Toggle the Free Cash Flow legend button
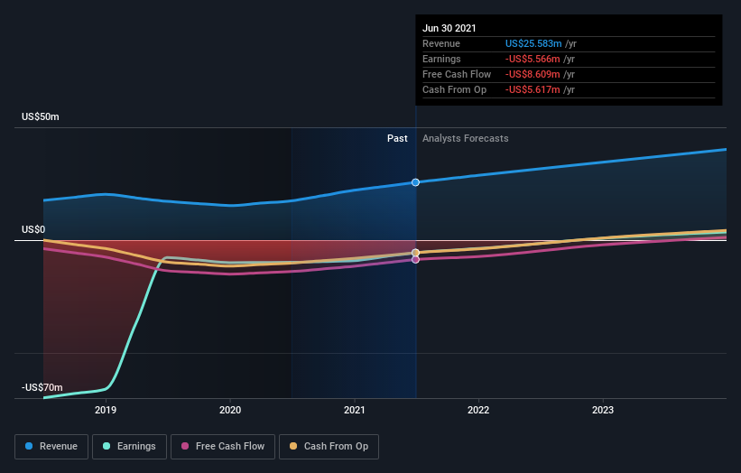741x473 pixels. (223, 447)
